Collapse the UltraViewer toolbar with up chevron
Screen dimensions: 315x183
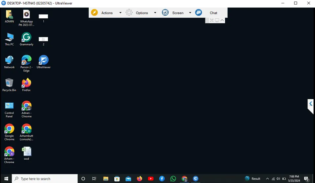click(222, 20)
